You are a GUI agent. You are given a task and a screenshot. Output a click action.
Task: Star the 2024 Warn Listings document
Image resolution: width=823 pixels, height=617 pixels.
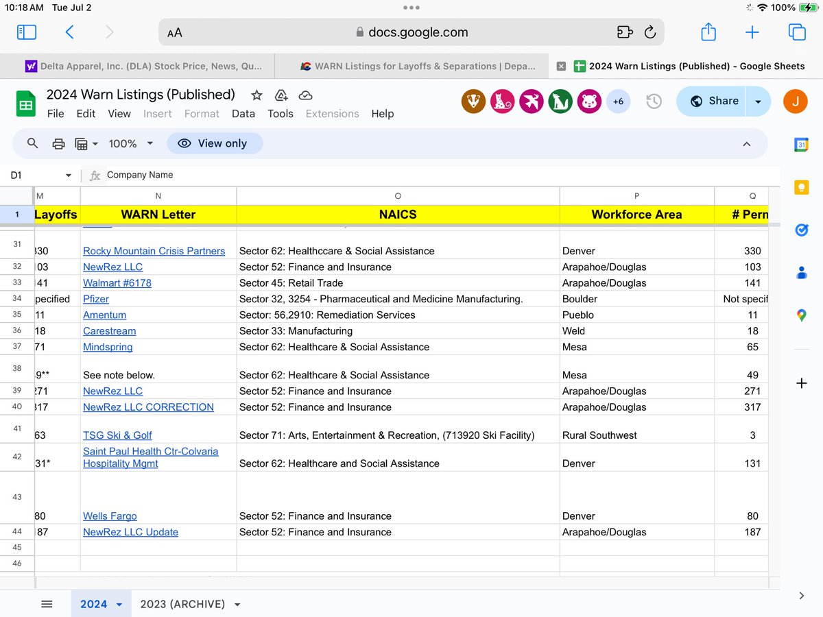coord(257,95)
